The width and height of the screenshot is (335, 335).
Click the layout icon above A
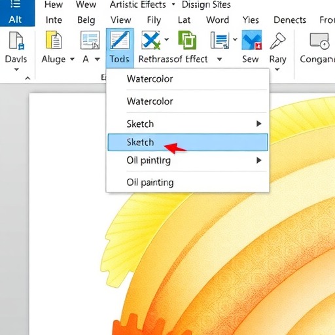tap(90, 40)
